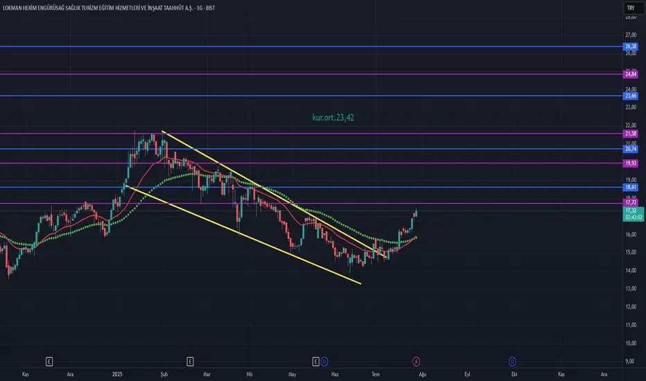This screenshot has height=381, width=646.
Task: Click the 10,00 value on price scale
Action: tap(631, 343)
